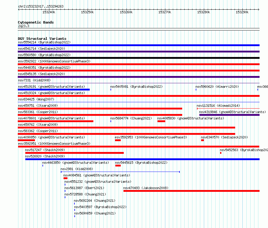Click nsv517247 (Shaikh2009) label

pyautogui.click(x=45, y=150)
